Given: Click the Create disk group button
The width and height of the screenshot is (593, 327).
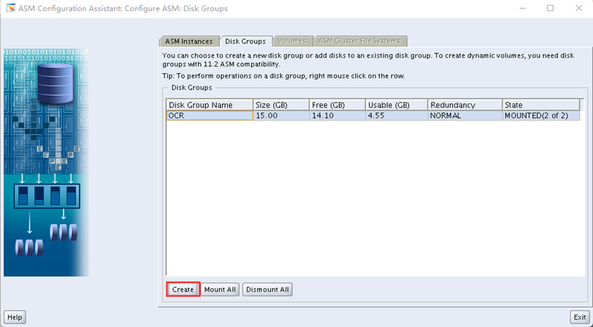Looking at the screenshot, I should coord(183,289).
